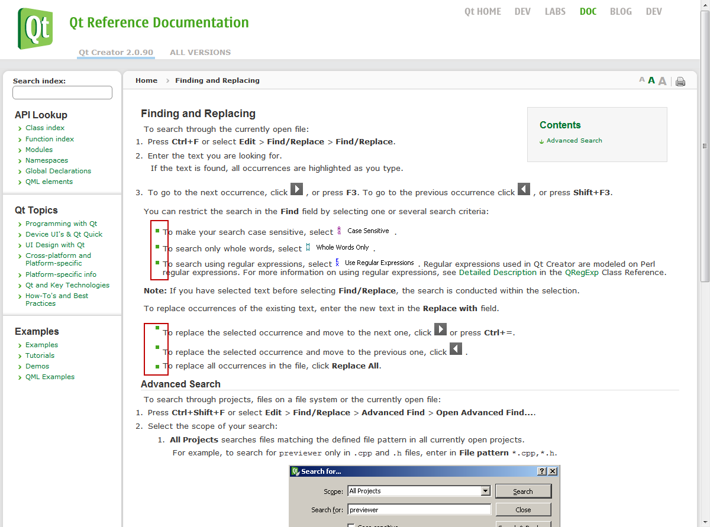Click the printer icon to print page
The height and width of the screenshot is (527, 710).
point(680,82)
